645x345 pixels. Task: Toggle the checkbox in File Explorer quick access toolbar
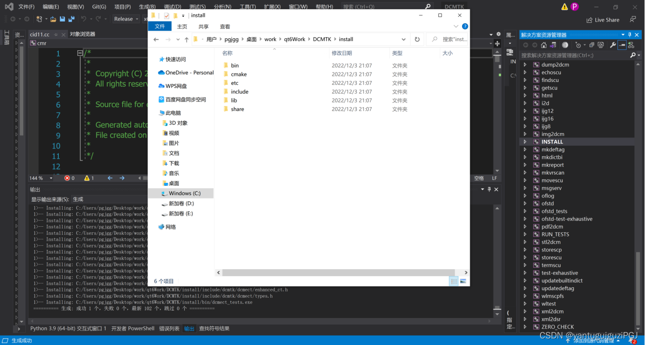pyautogui.click(x=166, y=15)
